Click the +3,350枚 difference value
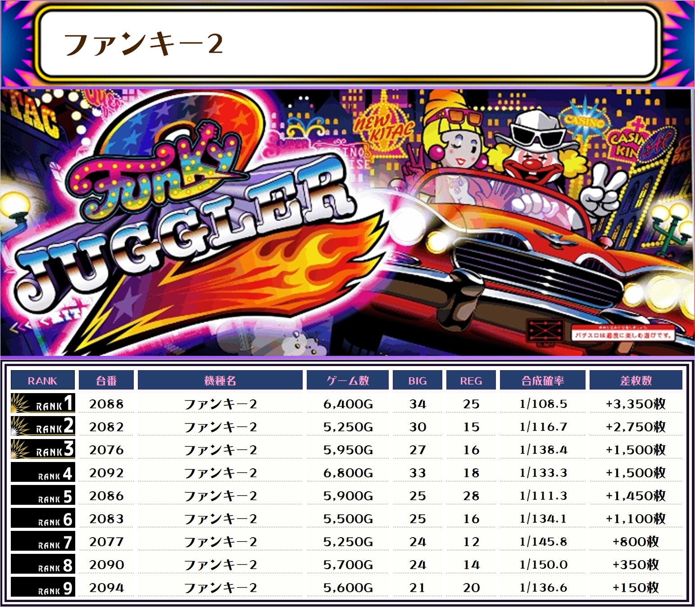The image size is (695, 607). pos(636,404)
